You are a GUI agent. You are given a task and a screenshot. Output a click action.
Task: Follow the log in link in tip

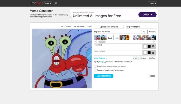(x=102, y=62)
